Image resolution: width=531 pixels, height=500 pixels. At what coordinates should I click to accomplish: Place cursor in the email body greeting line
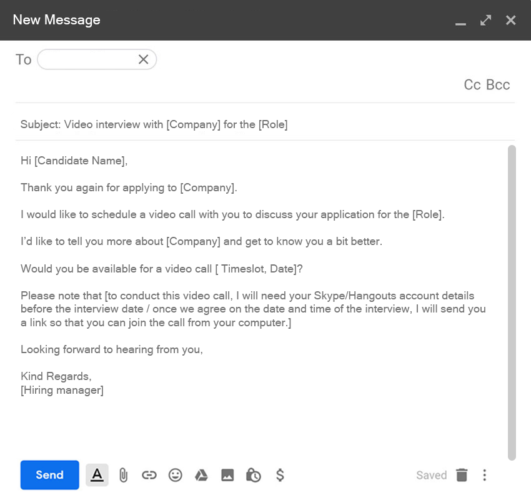click(74, 161)
